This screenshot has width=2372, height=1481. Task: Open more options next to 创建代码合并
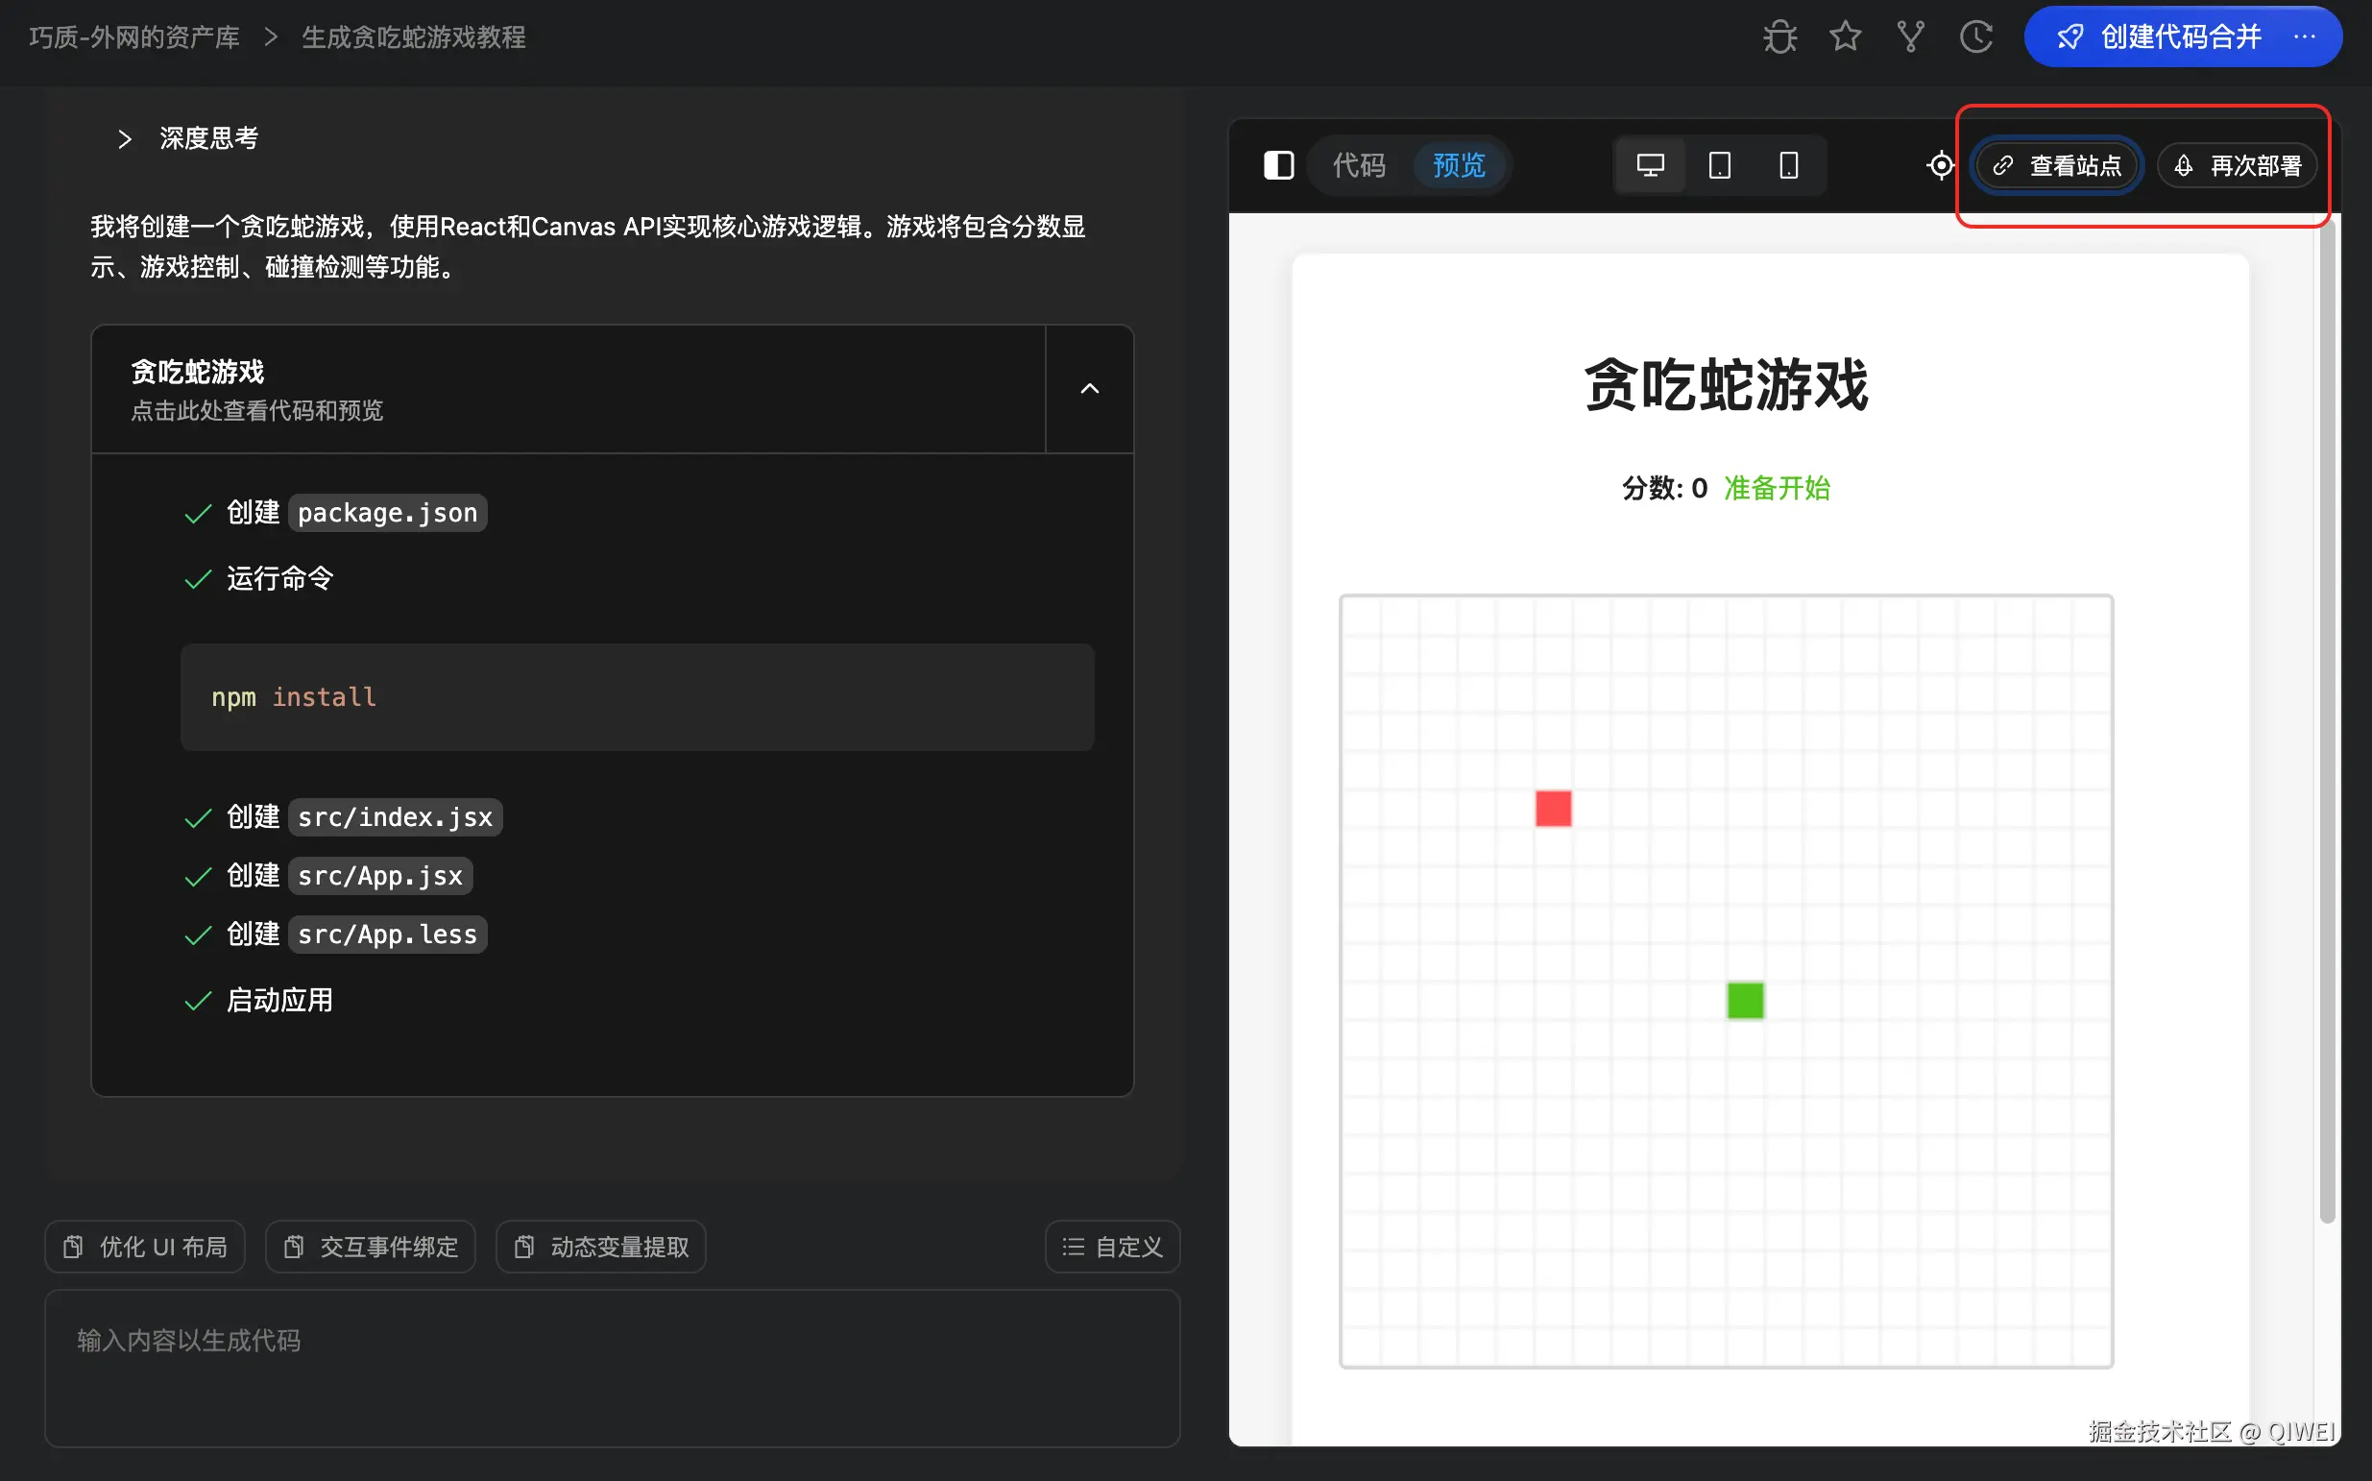click(x=2305, y=37)
